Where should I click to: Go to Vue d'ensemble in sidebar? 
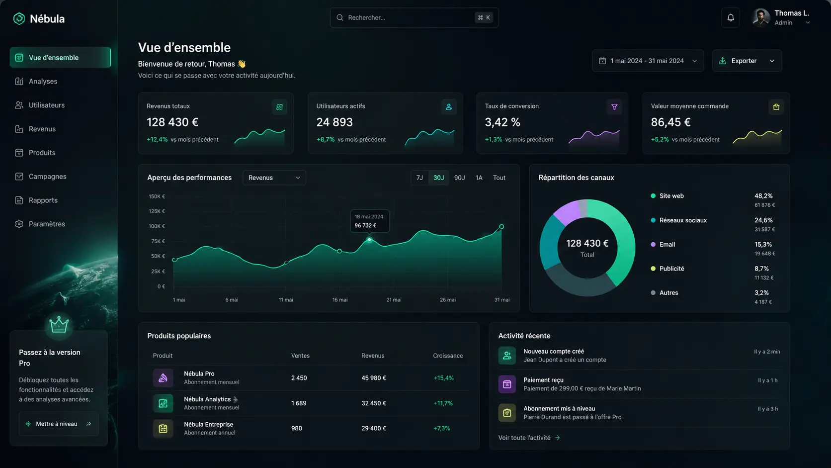pos(60,58)
